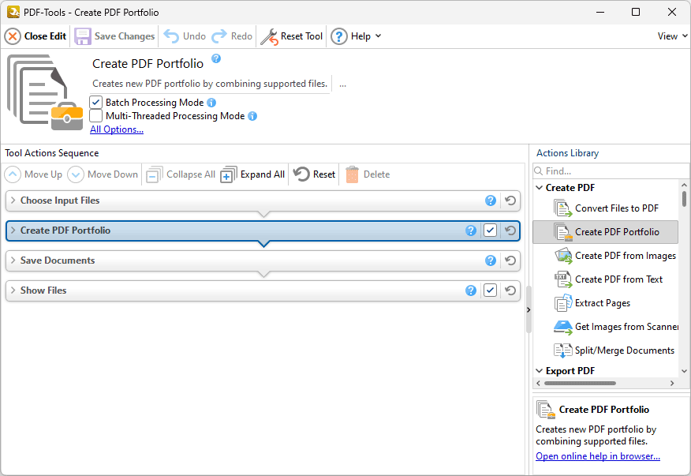691x476 pixels.
Task: Collapse the Create PDF group in the Actions Library
Action: [539, 188]
